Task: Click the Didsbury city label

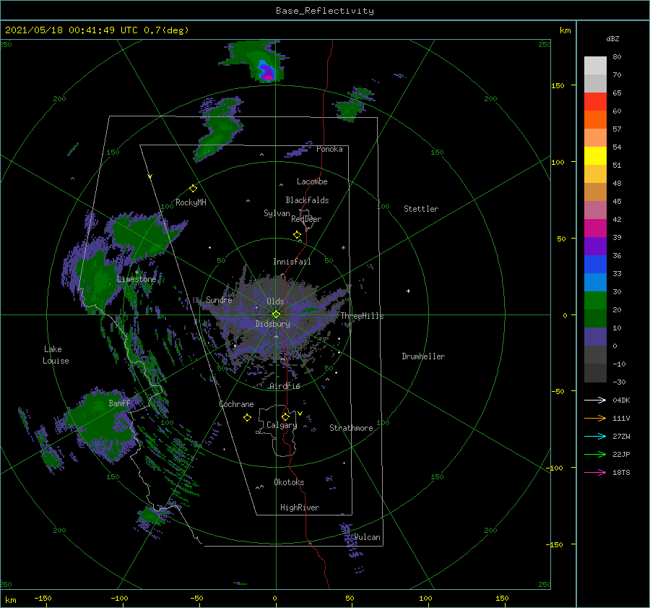Action: coord(272,324)
